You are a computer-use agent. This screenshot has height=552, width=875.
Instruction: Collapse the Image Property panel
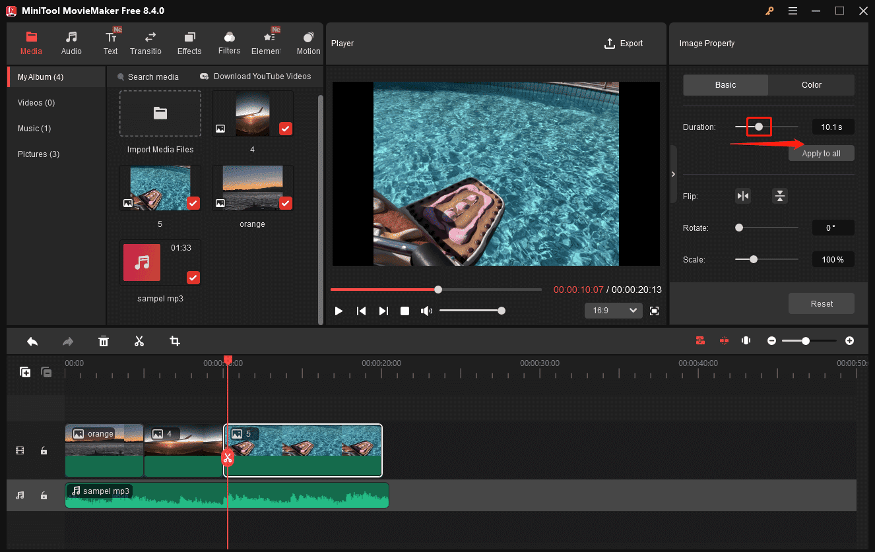click(673, 174)
